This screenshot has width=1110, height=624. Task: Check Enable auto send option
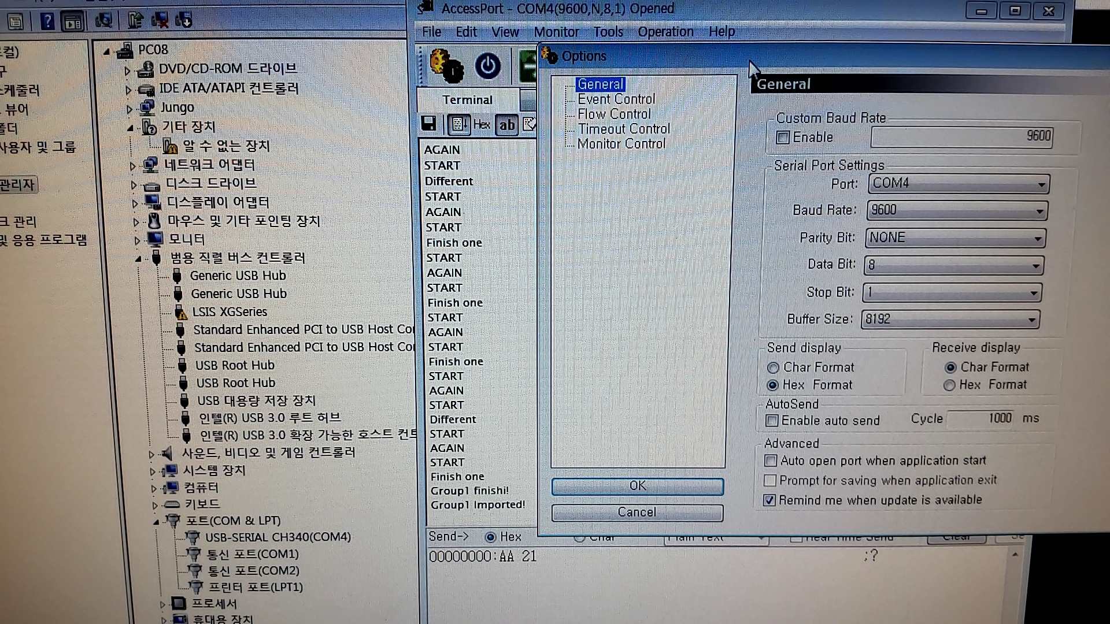772,421
